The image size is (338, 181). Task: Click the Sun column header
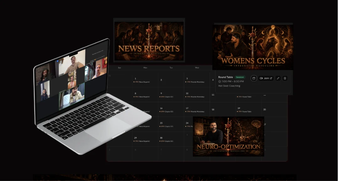coord(119,67)
